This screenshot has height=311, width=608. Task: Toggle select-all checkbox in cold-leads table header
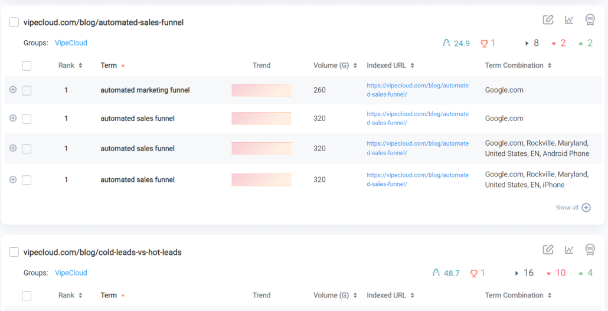(27, 296)
